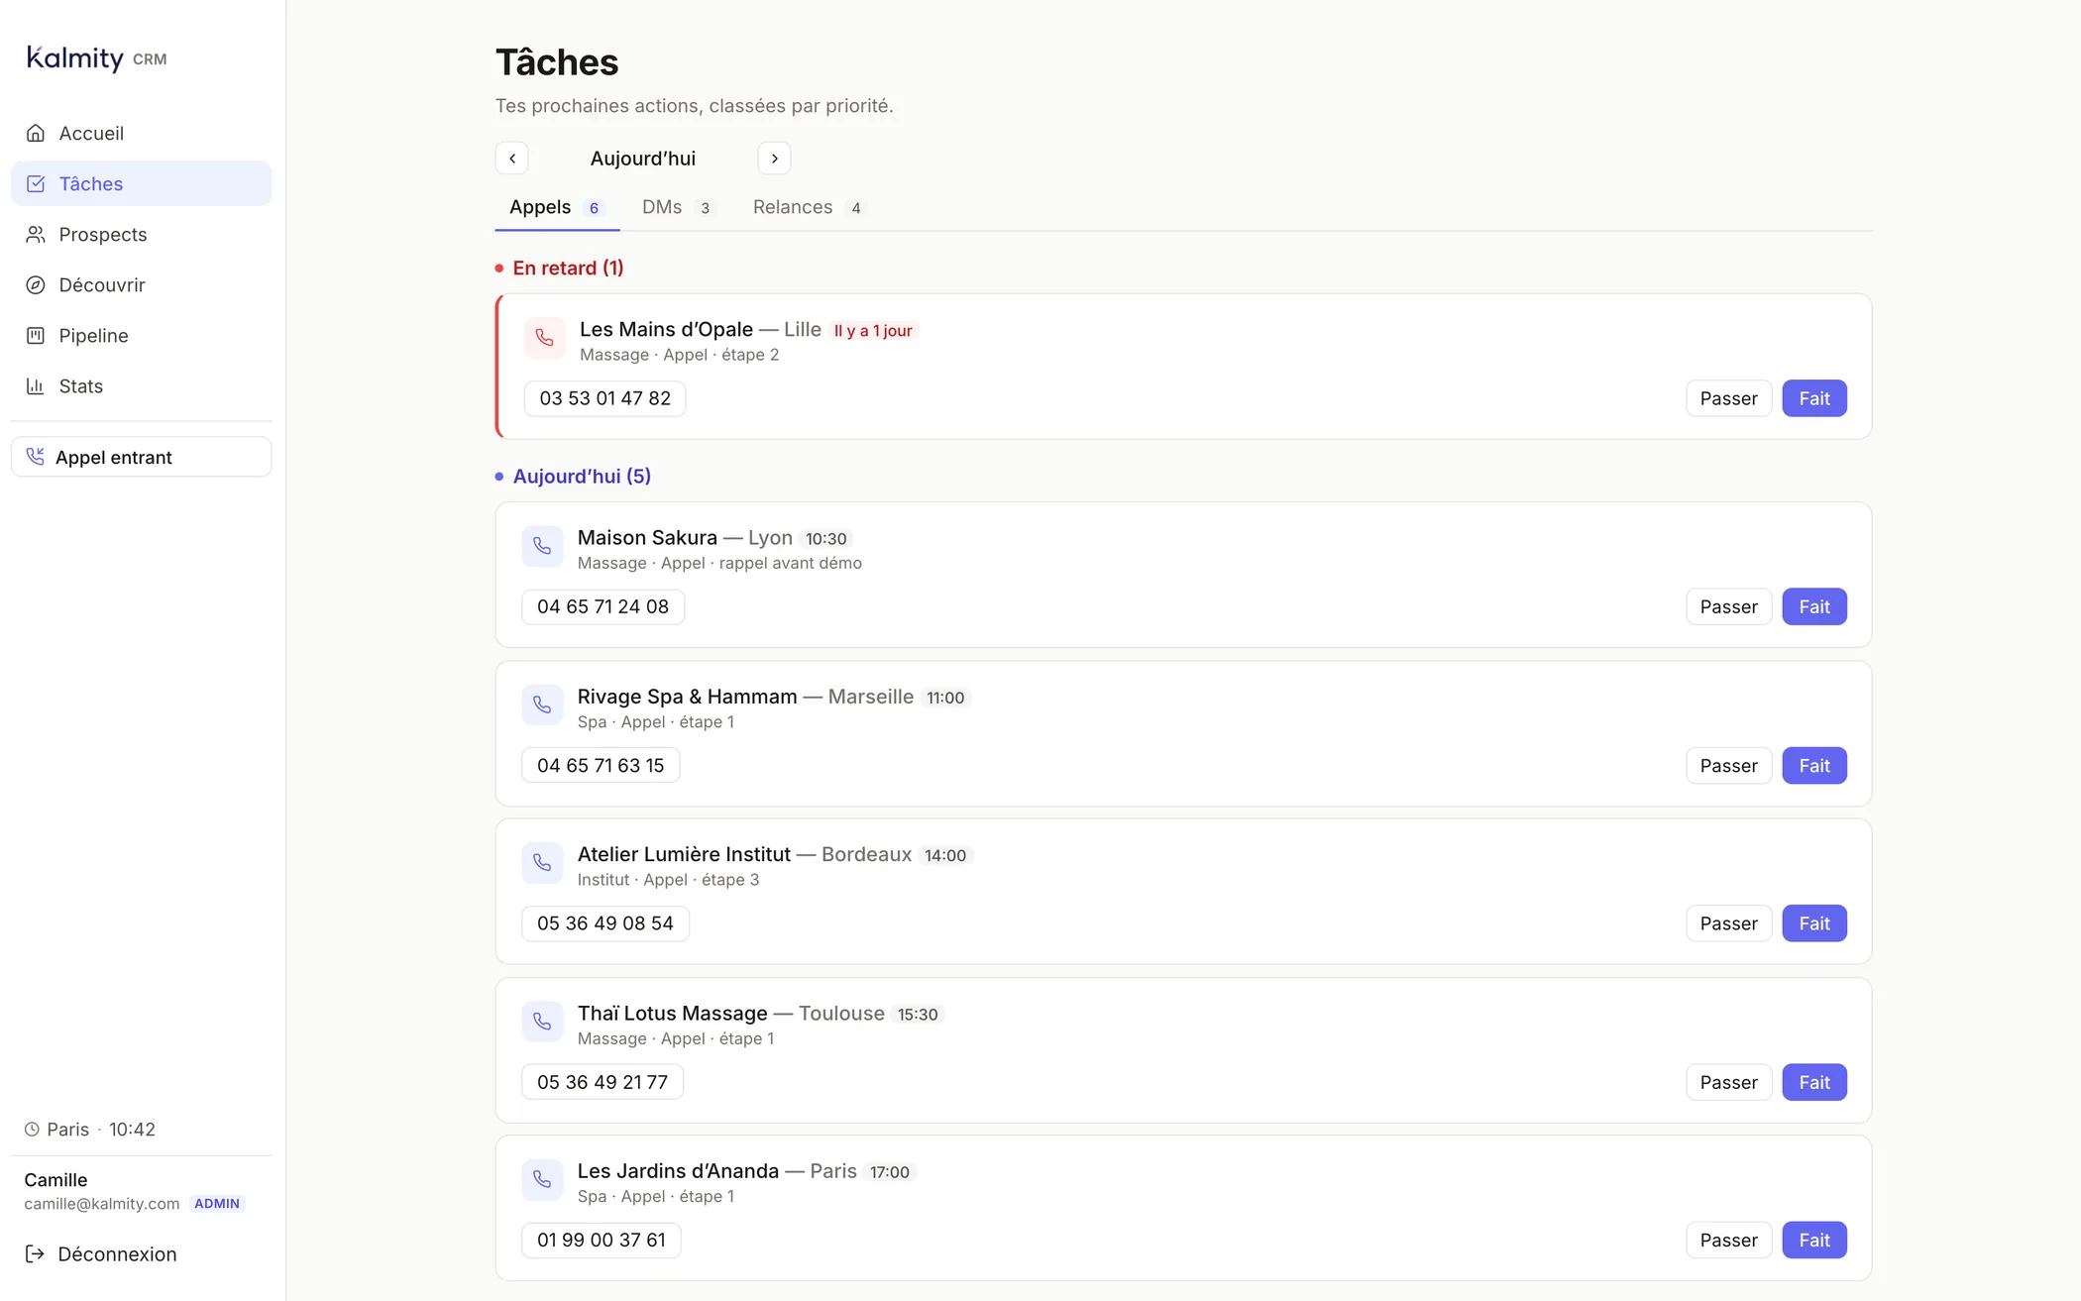The width and height of the screenshot is (2081, 1301).
Task: Open the Stats page label
Action: click(80, 385)
